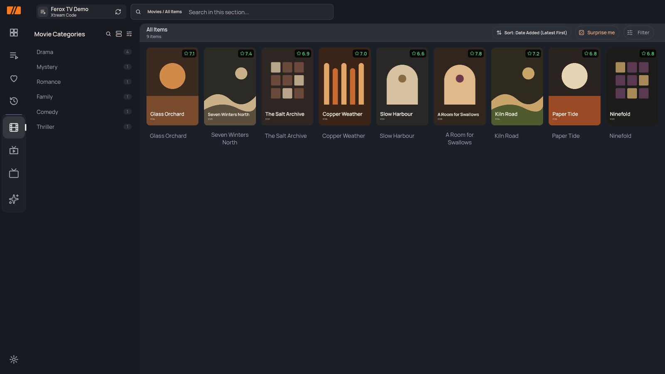This screenshot has height=374, width=665.
Task: Click the Glass Orchard title below poster
Action: 168,136
